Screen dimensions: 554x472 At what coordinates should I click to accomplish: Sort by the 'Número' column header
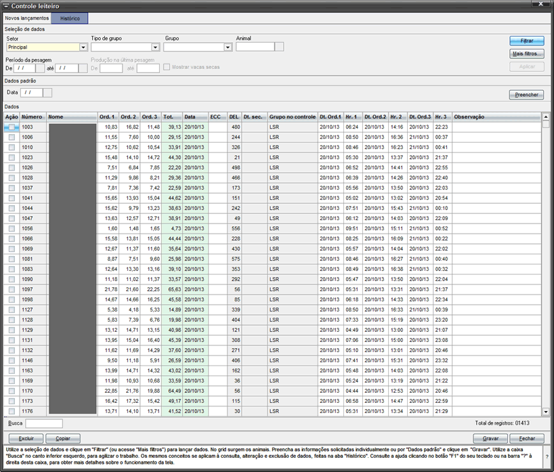tap(33, 117)
